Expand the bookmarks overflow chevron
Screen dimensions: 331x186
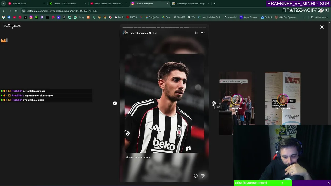pyautogui.click(x=304, y=17)
